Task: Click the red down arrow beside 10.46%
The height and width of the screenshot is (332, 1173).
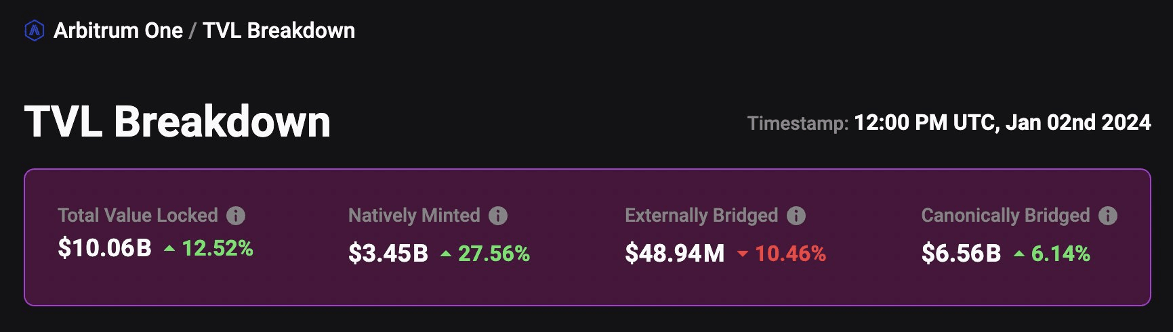Action: point(743,254)
